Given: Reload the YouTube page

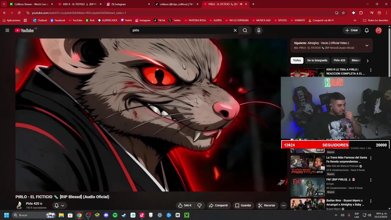Looking at the screenshot, I should pyautogui.click(x=19, y=13).
